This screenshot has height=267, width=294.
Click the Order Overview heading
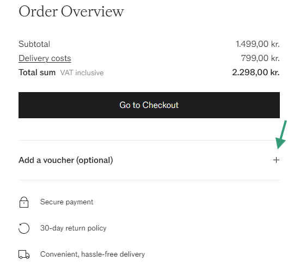click(71, 11)
